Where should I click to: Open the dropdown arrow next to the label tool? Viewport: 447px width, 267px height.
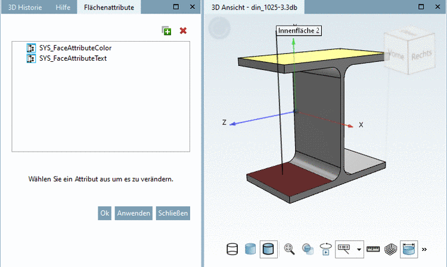coord(359,250)
